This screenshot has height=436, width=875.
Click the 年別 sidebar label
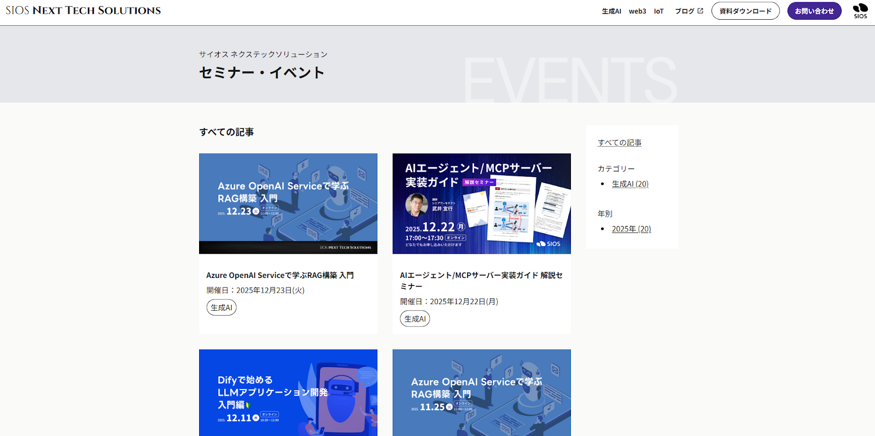(605, 213)
